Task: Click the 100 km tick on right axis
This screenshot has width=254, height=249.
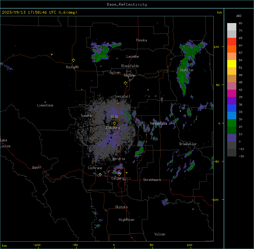Action: pyautogui.click(x=216, y=47)
